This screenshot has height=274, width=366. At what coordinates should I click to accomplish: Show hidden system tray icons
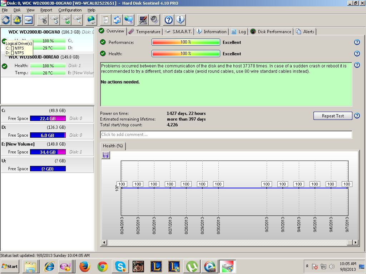click(x=307, y=266)
